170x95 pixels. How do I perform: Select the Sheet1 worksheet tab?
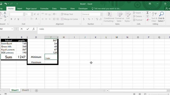pyautogui.click(x=15, y=90)
